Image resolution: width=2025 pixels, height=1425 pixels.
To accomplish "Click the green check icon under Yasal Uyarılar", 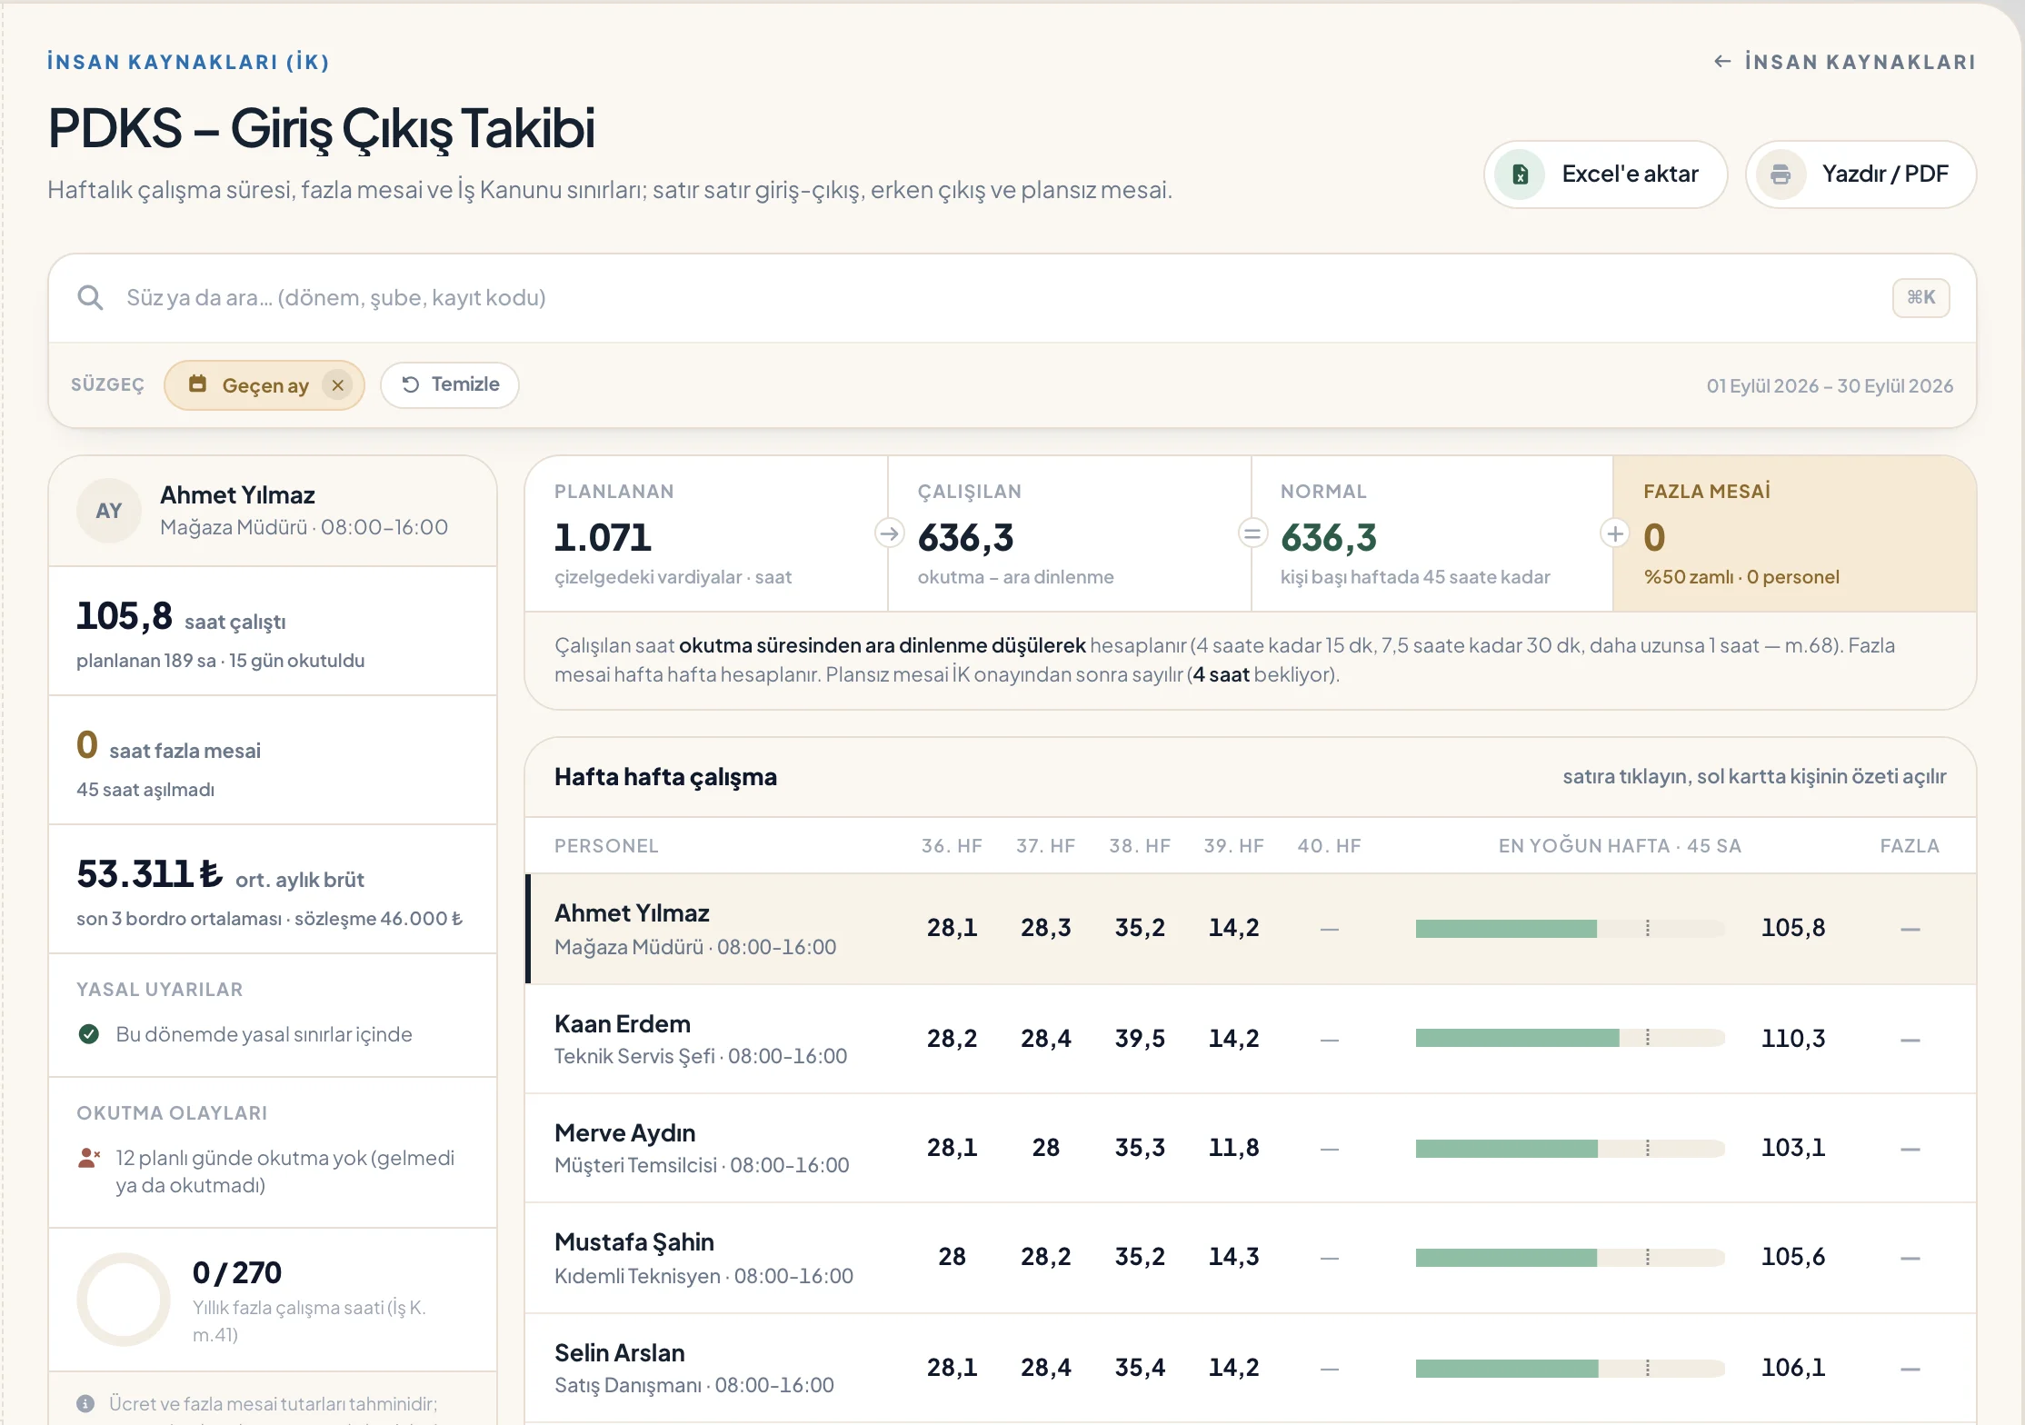I will (89, 1034).
